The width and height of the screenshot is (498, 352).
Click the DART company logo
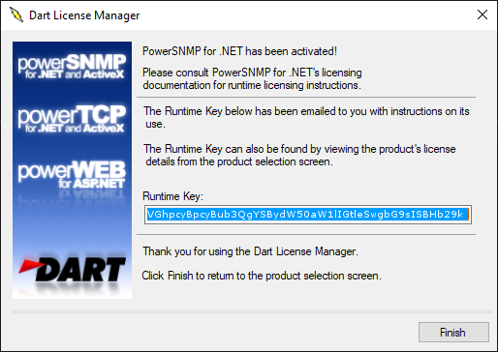coord(73,270)
